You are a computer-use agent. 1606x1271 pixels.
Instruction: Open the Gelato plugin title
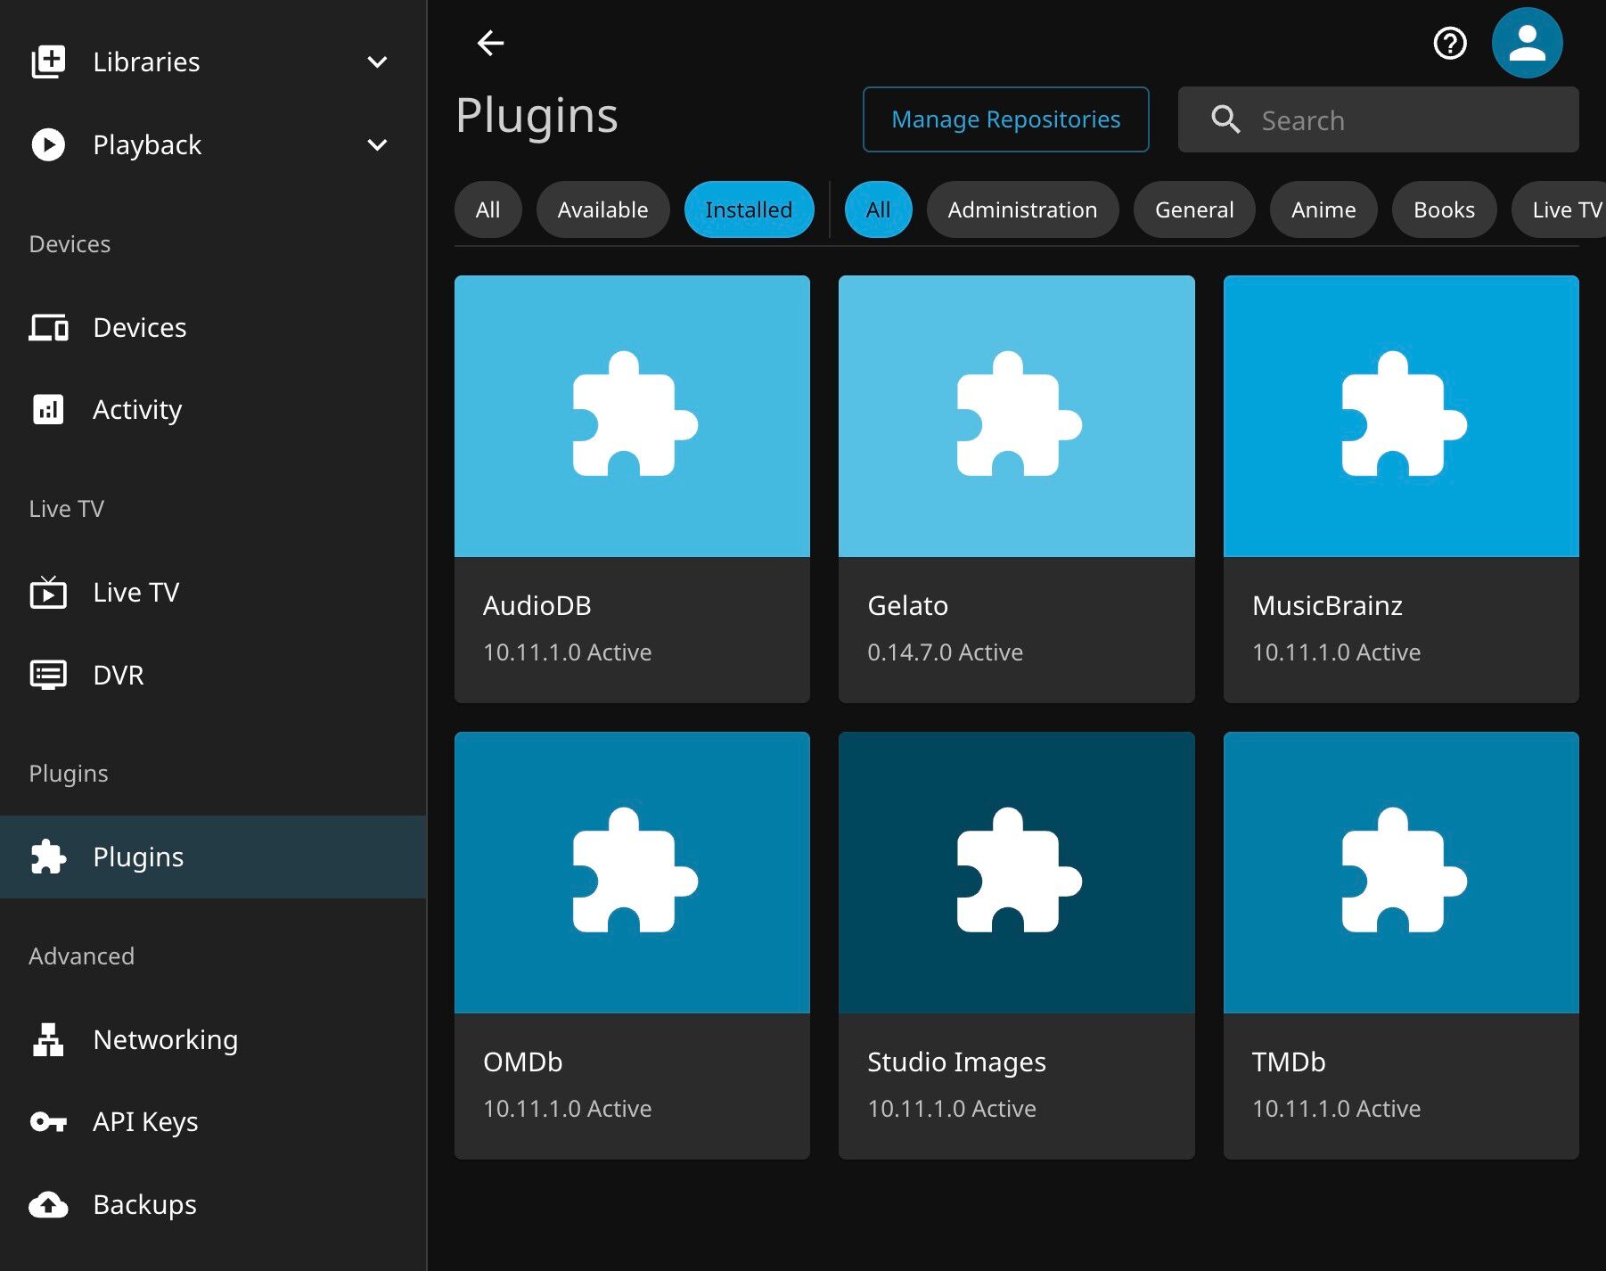click(907, 605)
